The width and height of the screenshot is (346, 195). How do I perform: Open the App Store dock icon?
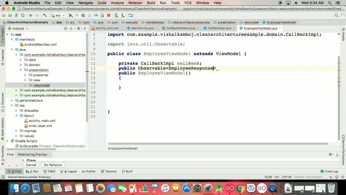(x=187, y=188)
